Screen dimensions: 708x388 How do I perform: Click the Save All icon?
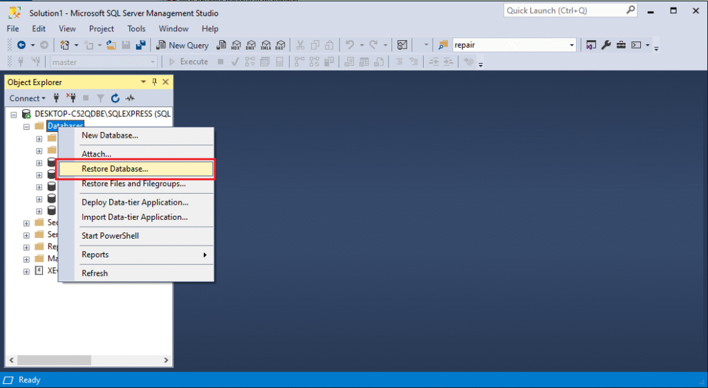(140, 45)
